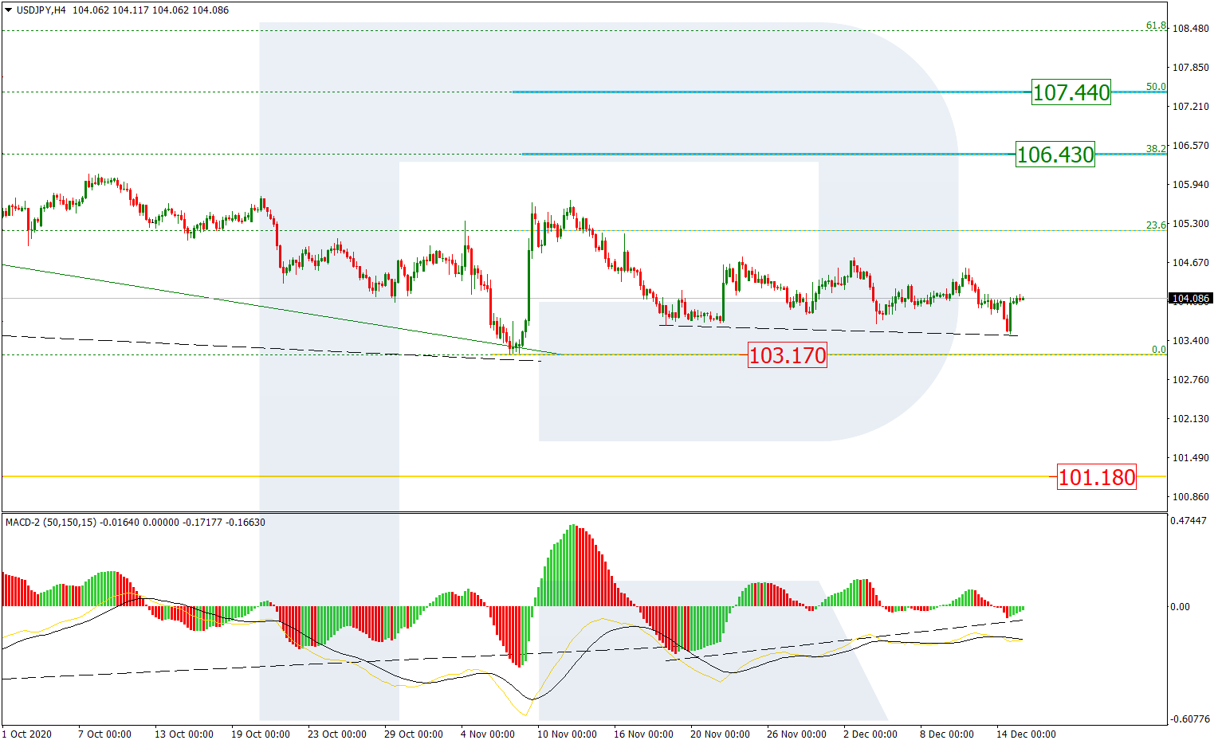Viewport: 1218px width, 744px height.
Task: Click the 0.47447 MACD scale value
Action: point(1188,521)
